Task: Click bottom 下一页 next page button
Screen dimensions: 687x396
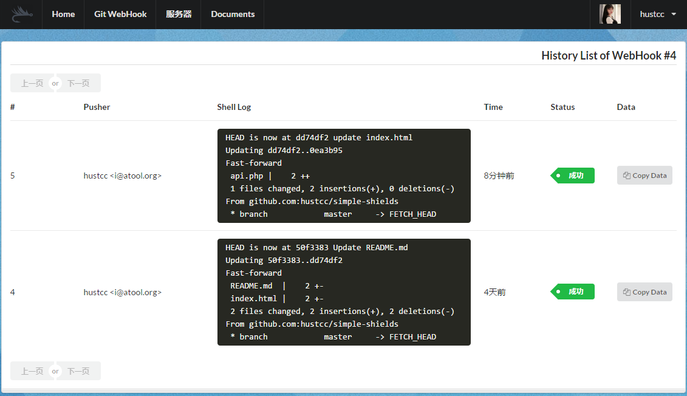Action: (78, 371)
